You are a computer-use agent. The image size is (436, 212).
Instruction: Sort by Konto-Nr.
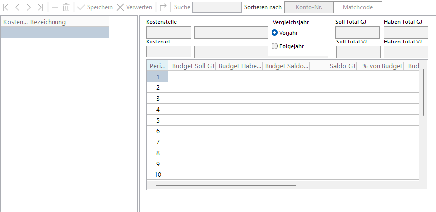coord(309,7)
